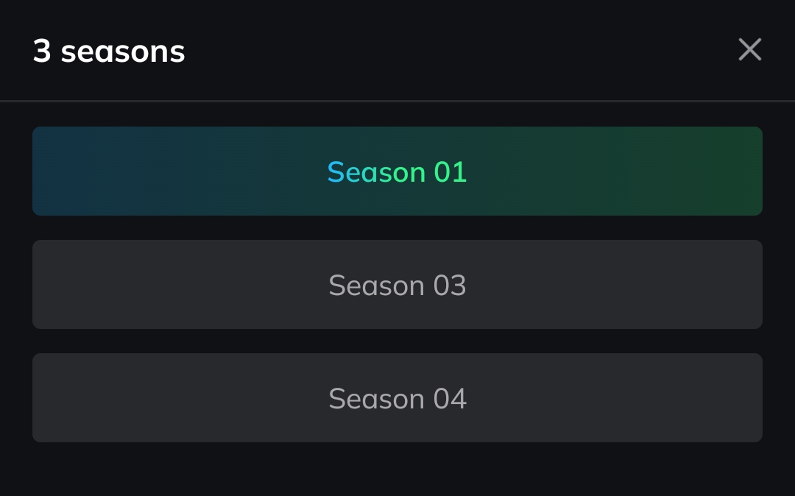Viewport: 795px width, 496px height.
Task: Select the middle season entry
Action: (397, 285)
